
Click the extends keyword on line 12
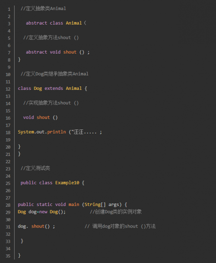(x=54, y=89)
